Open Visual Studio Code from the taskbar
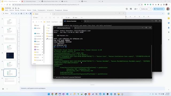This screenshot has height=96, width=171. coord(67,94)
